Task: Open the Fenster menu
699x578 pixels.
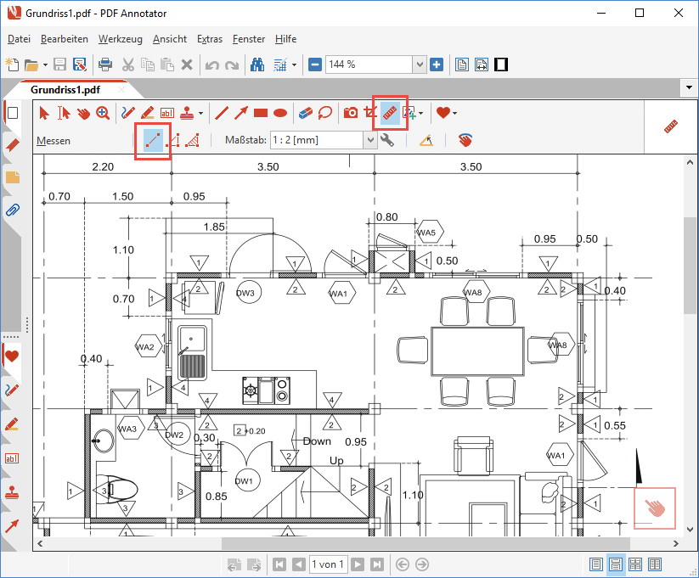Action: click(x=249, y=39)
